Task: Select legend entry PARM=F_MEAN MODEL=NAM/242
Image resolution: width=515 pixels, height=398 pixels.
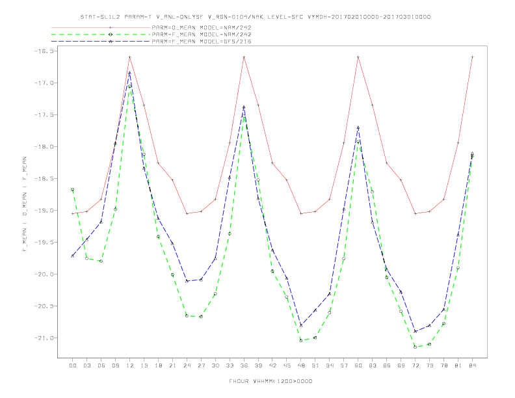Action: pos(202,34)
